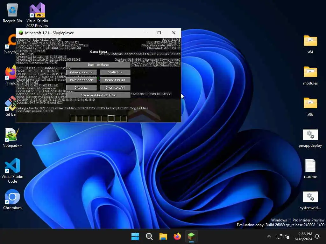The image size is (326, 244).
Task: Open Visual Studio Code desktop shortcut
Action: coord(12,171)
